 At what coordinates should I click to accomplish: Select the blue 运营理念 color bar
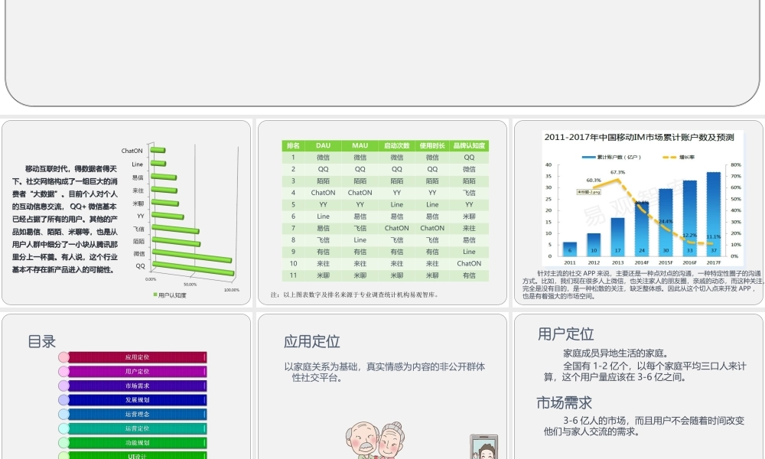pyautogui.click(x=138, y=414)
